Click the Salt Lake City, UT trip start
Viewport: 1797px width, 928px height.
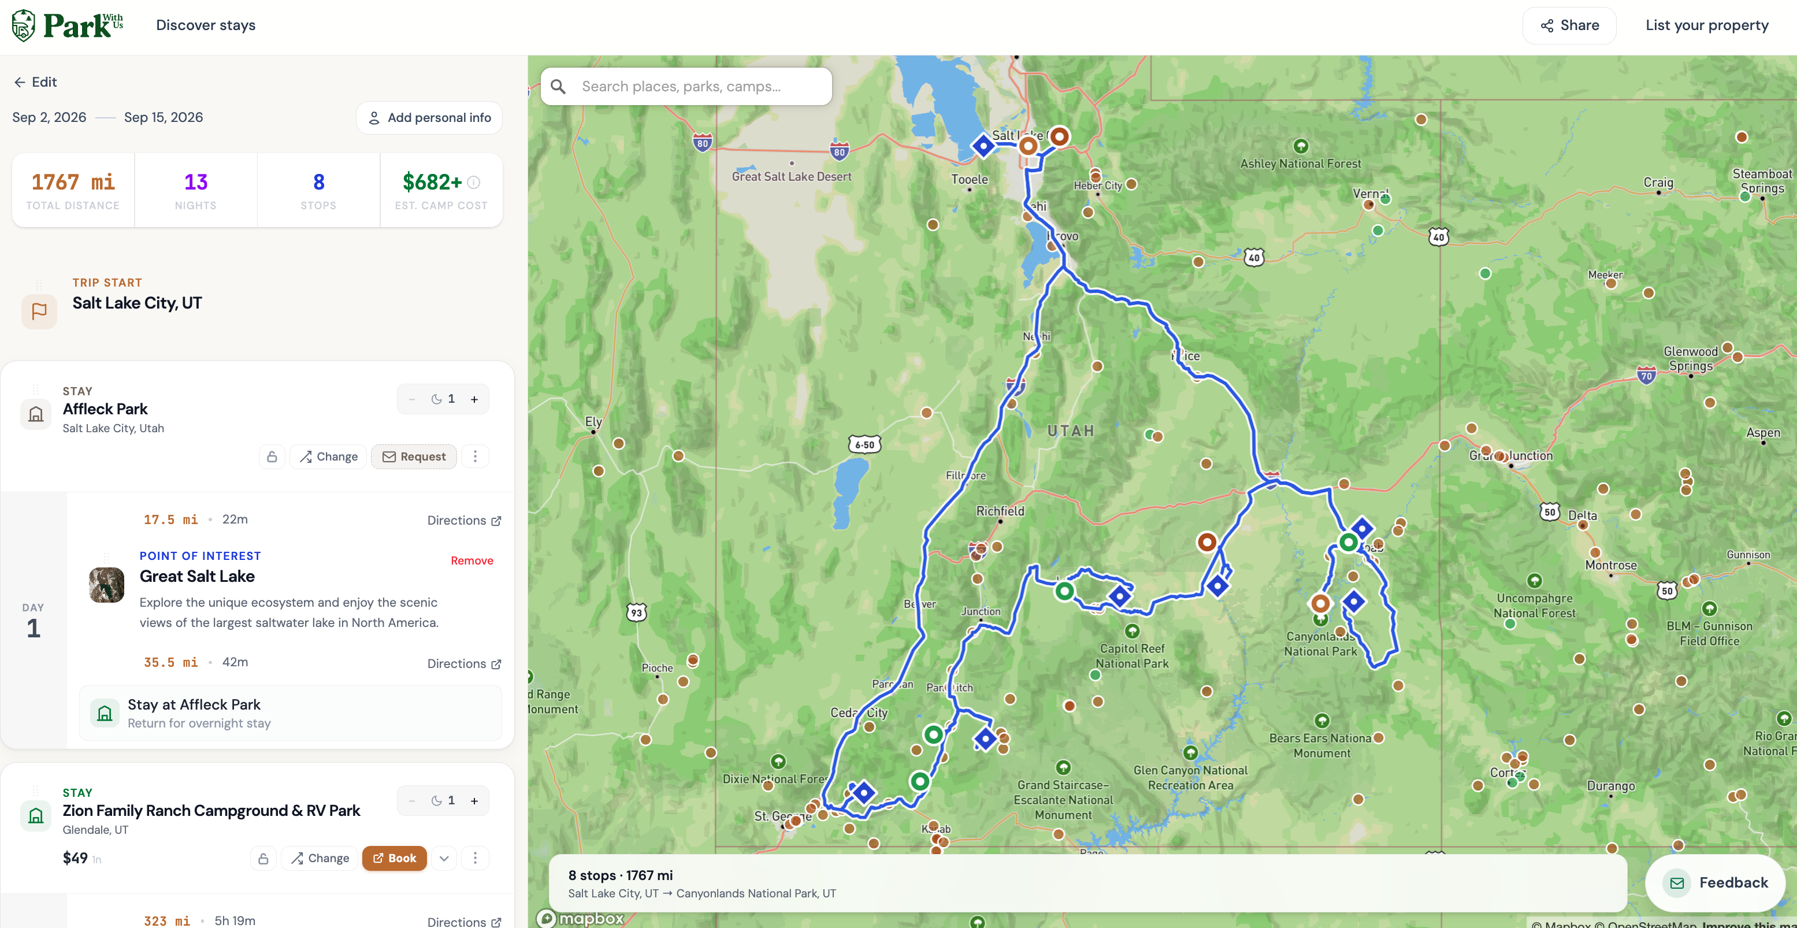coord(138,303)
